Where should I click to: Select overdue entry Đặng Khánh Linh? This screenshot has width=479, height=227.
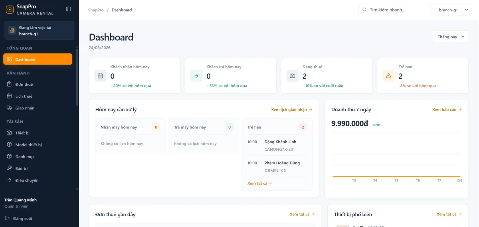click(x=280, y=142)
